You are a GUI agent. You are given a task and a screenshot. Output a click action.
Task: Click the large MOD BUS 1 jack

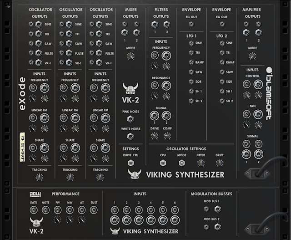[218, 209]
